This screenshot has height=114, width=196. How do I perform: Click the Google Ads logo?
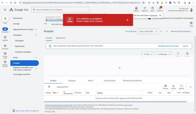tap(19, 10)
